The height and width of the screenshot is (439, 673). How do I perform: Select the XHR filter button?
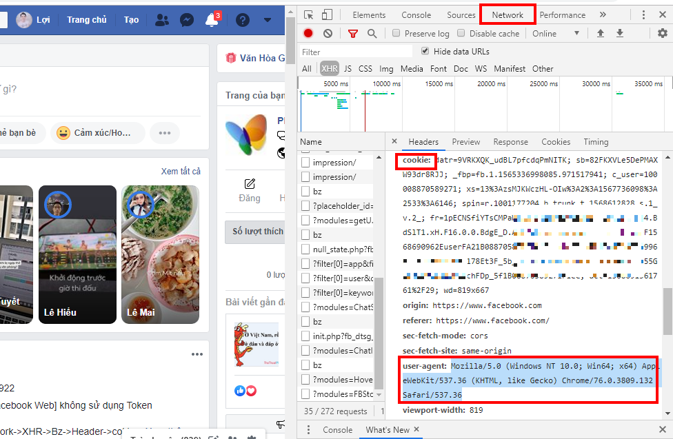(329, 68)
